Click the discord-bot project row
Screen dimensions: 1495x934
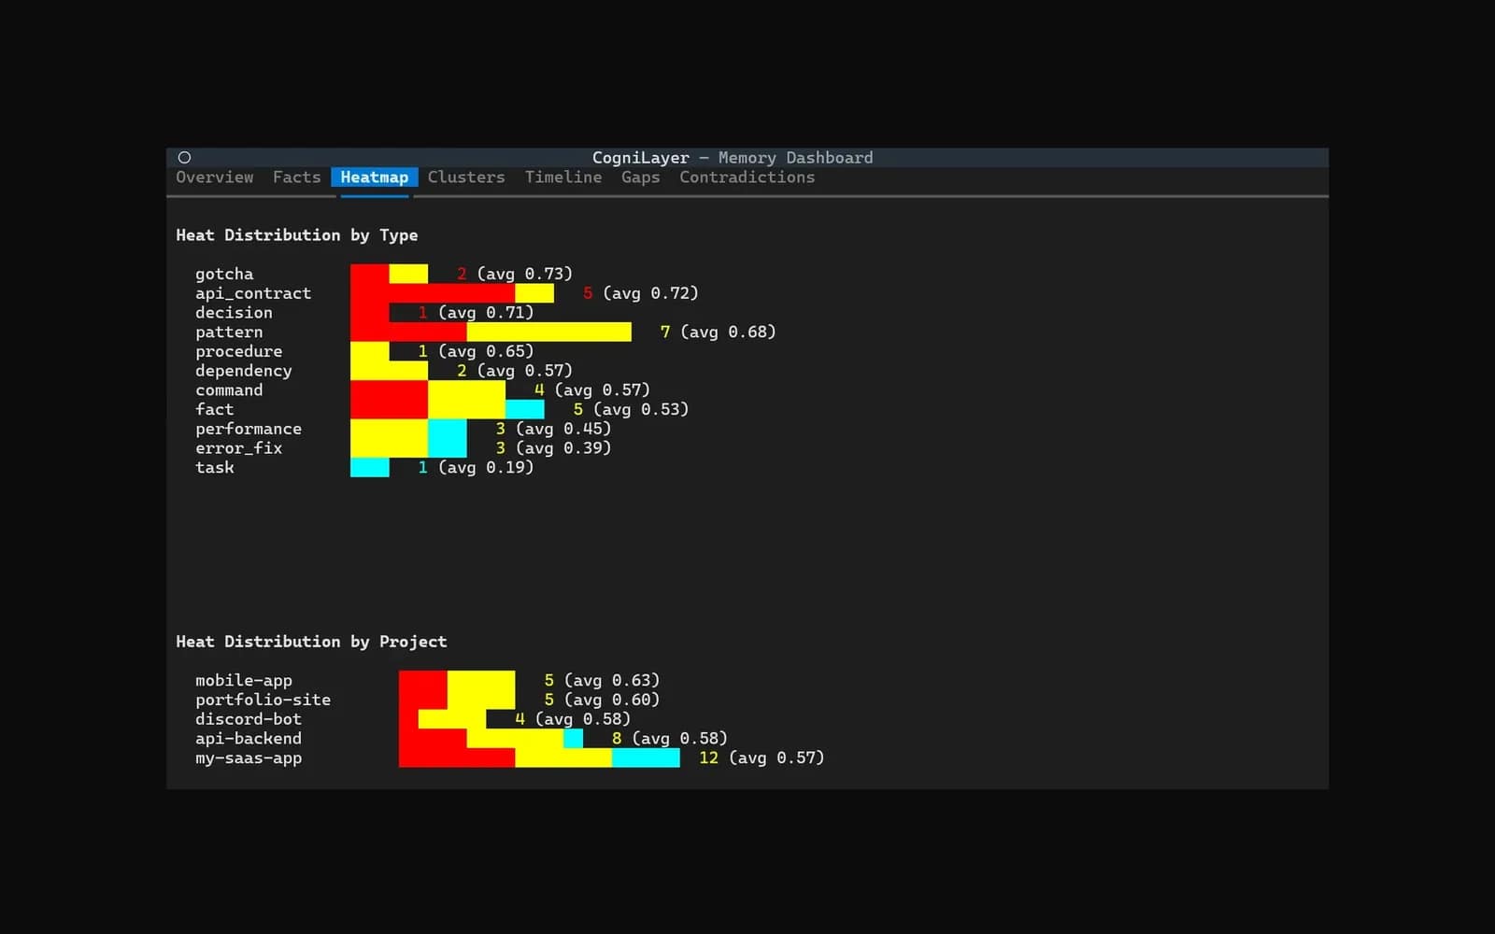click(413, 719)
